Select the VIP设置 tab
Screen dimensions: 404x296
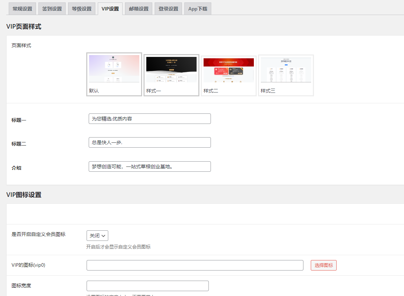[x=110, y=9]
